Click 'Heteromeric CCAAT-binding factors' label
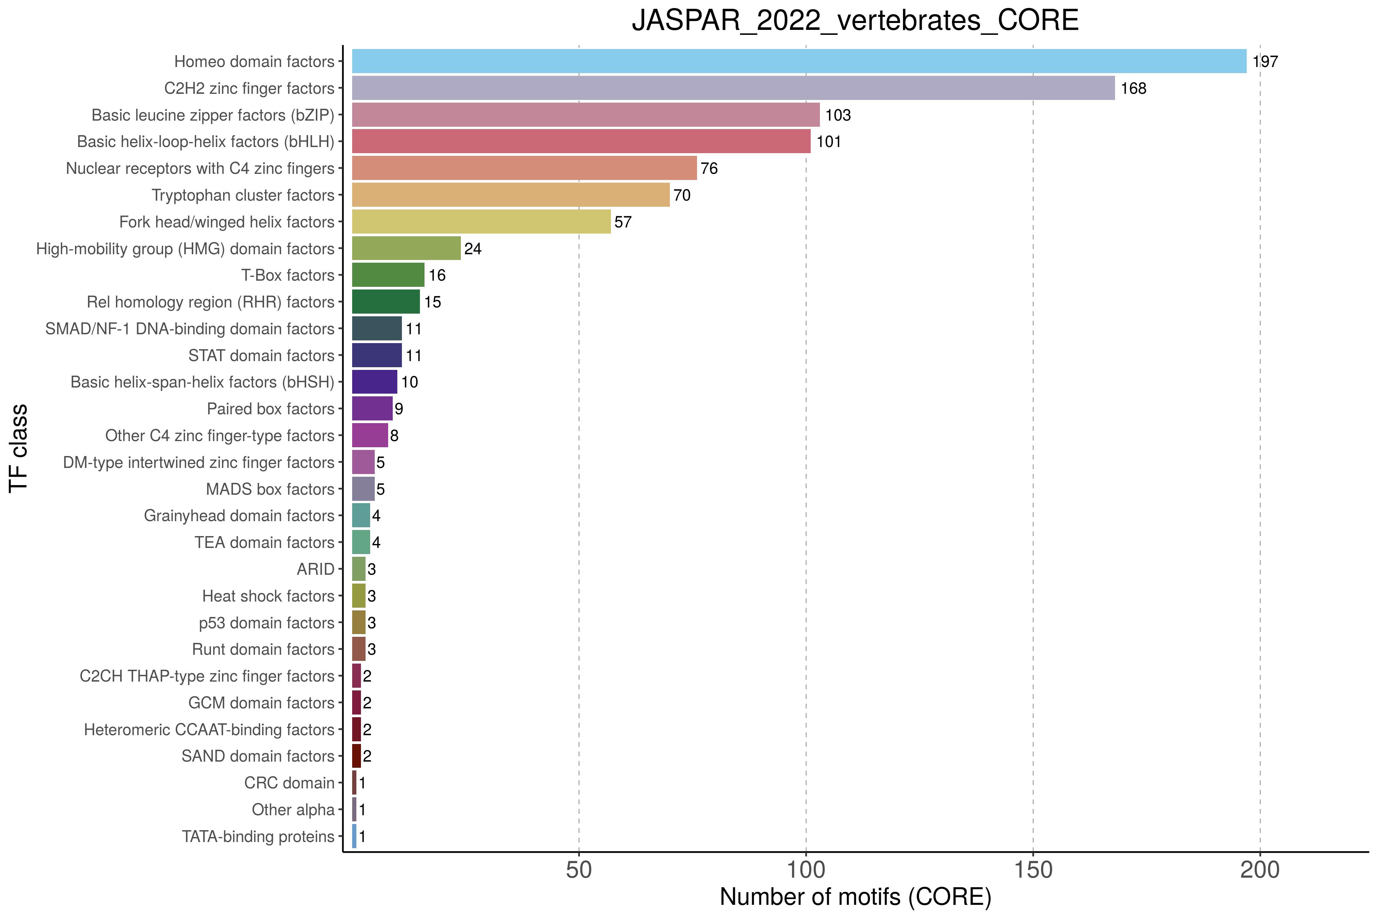The width and height of the screenshot is (1378, 919). pyautogui.click(x=209, y=730)
